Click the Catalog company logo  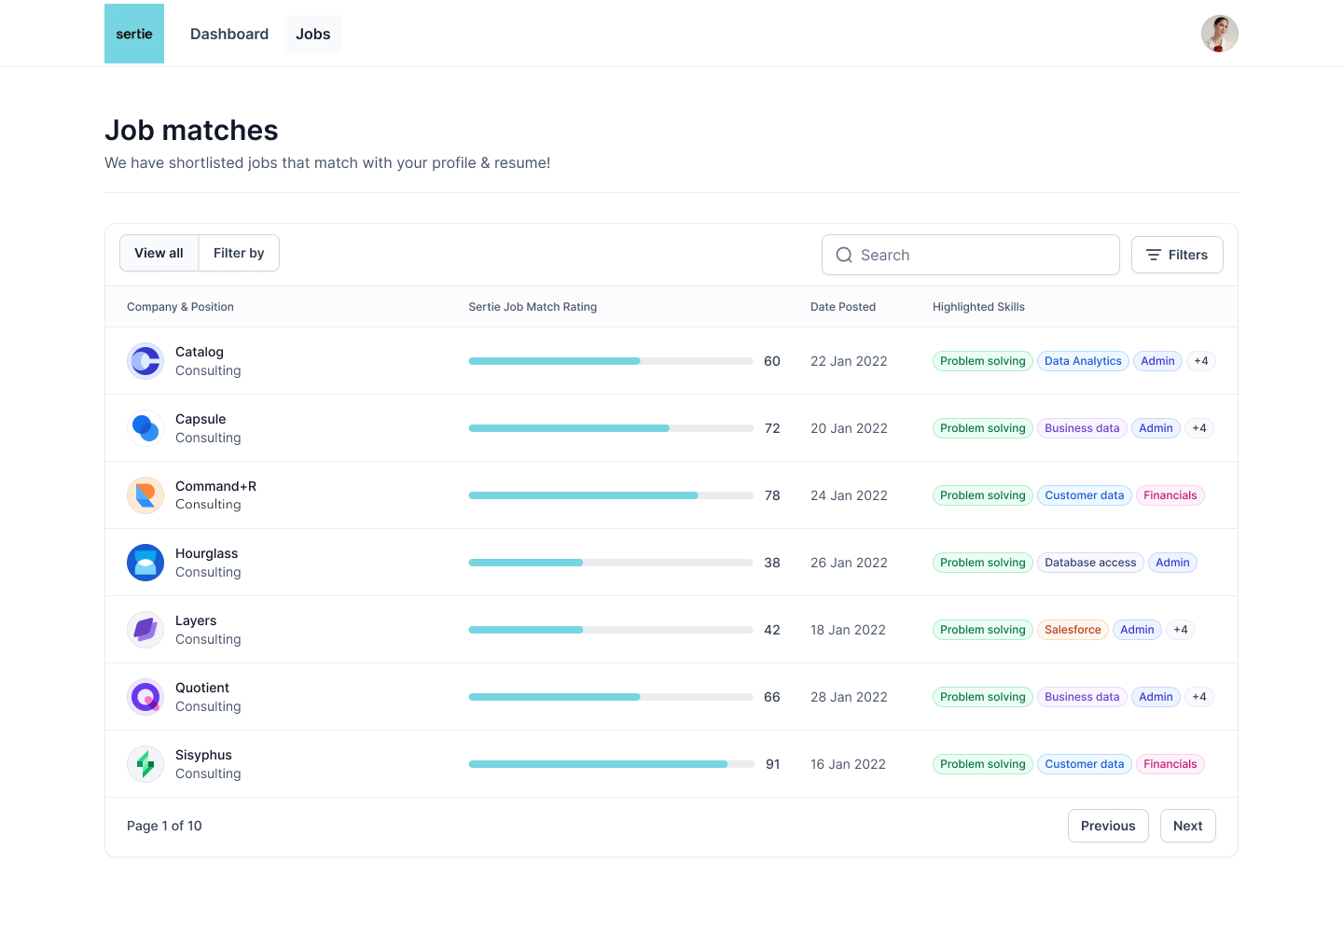point(145,361)
